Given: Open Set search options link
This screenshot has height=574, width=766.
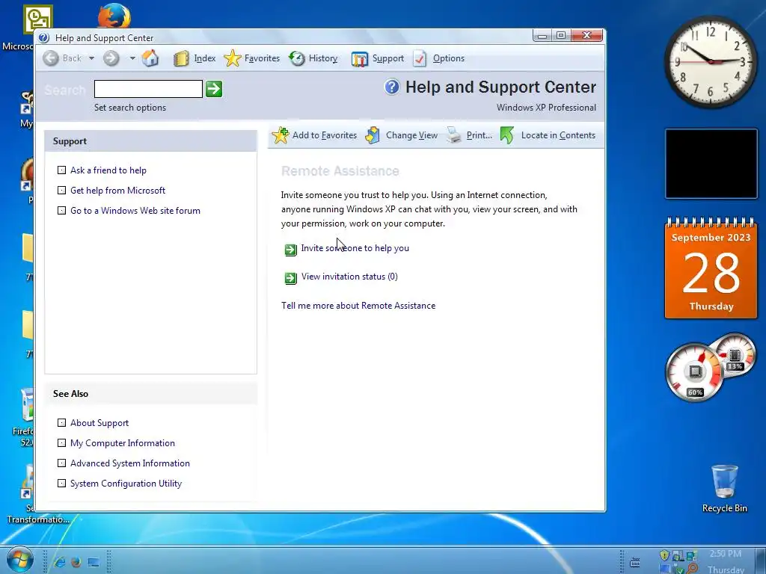Looking at the screenshot, I should [x=130, y=108].
